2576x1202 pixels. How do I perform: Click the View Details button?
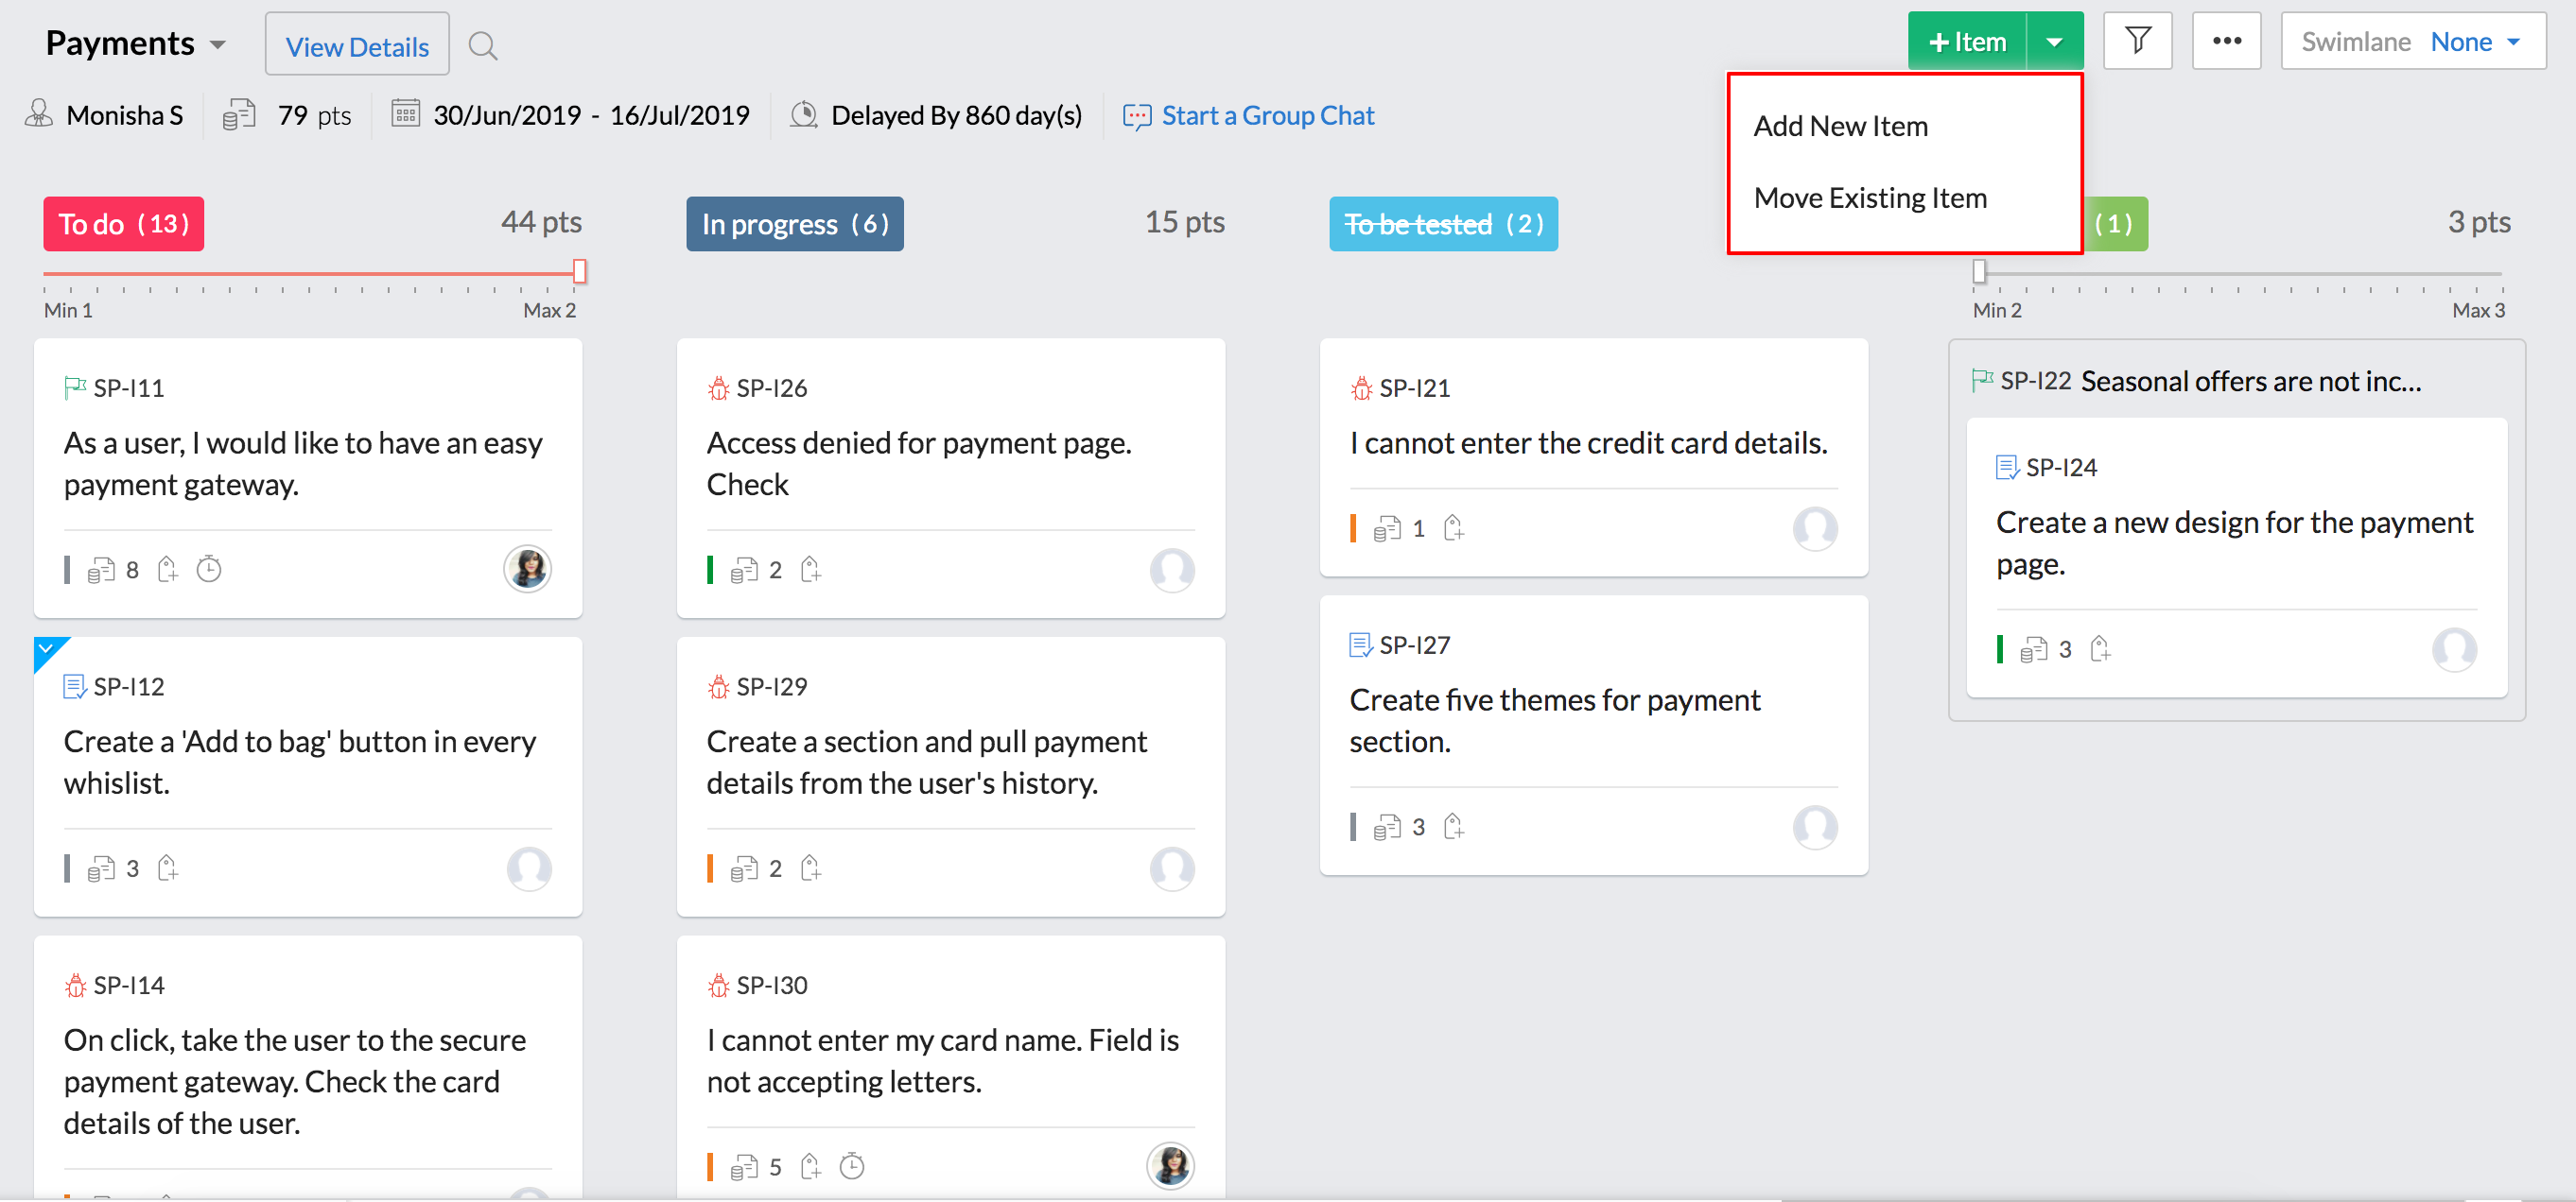(x=357, y=46)
